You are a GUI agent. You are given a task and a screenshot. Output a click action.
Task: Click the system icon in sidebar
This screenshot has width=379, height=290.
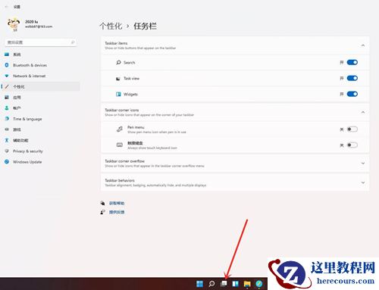pos(7,55)
